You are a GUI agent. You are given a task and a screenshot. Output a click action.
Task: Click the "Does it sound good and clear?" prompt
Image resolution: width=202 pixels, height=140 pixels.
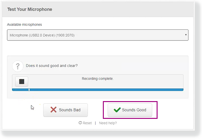pos(52,66)
